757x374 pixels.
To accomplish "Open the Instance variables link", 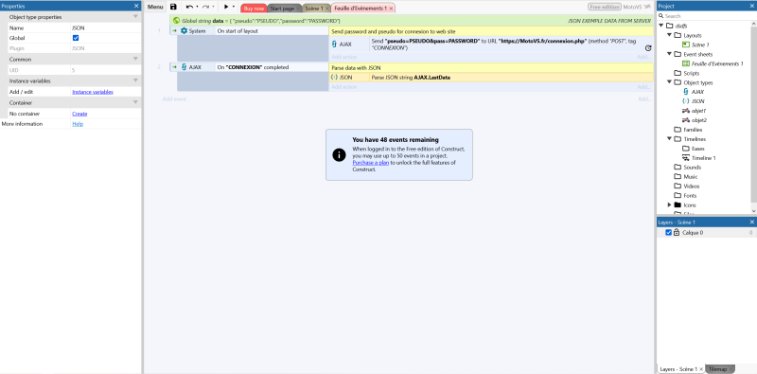I will (93, 92).
